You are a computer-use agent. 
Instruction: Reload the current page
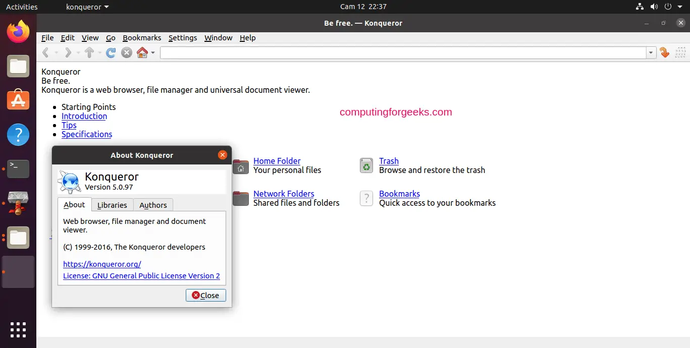pyautogui.click(x=111, y=52)
